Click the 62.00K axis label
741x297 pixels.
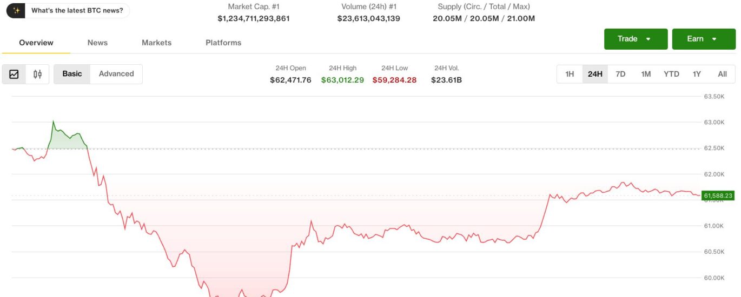714,174
